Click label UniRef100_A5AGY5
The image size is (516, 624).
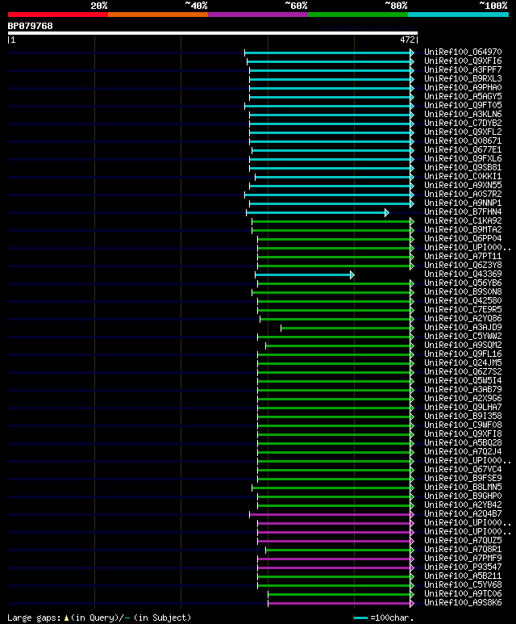tap(463, 97)
